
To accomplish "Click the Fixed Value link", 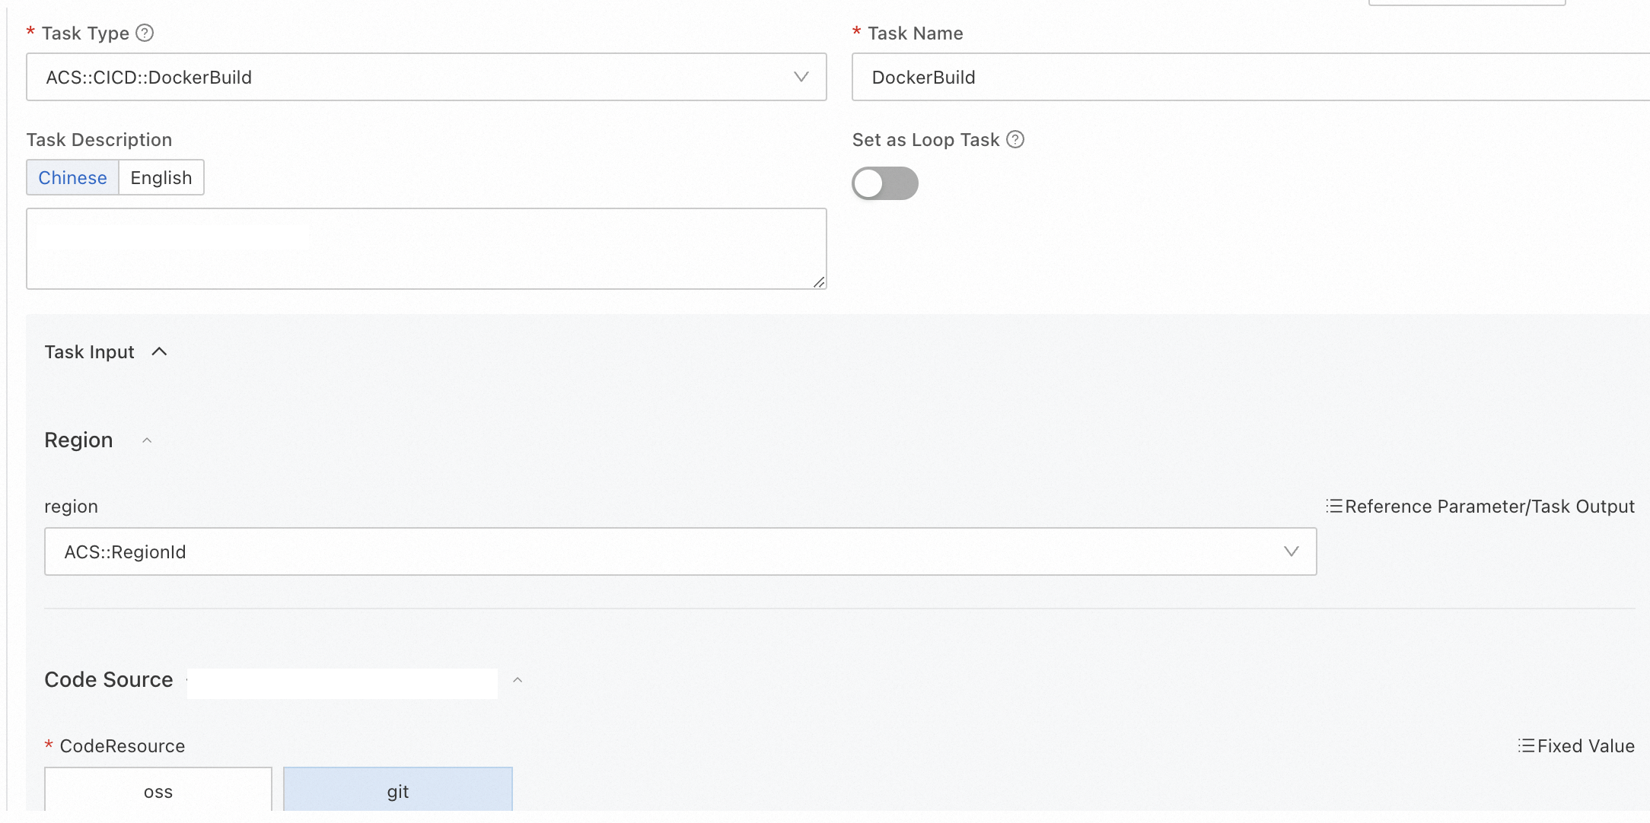I will (x=1585, y=746).
